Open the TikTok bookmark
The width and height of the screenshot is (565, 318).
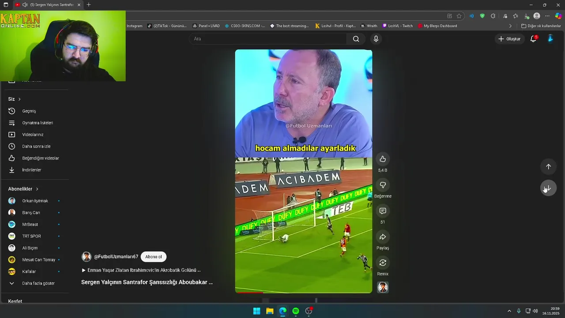pyautogui.click(x=167, y=26)
